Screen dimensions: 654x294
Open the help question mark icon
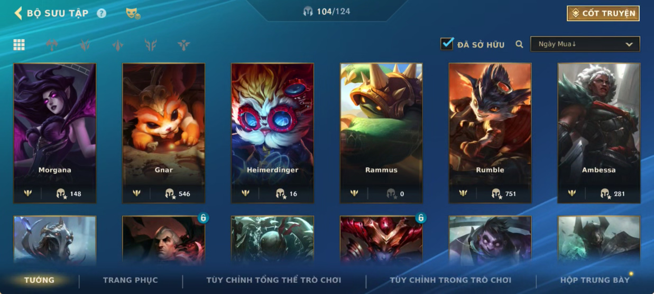[x=102, y=13]
